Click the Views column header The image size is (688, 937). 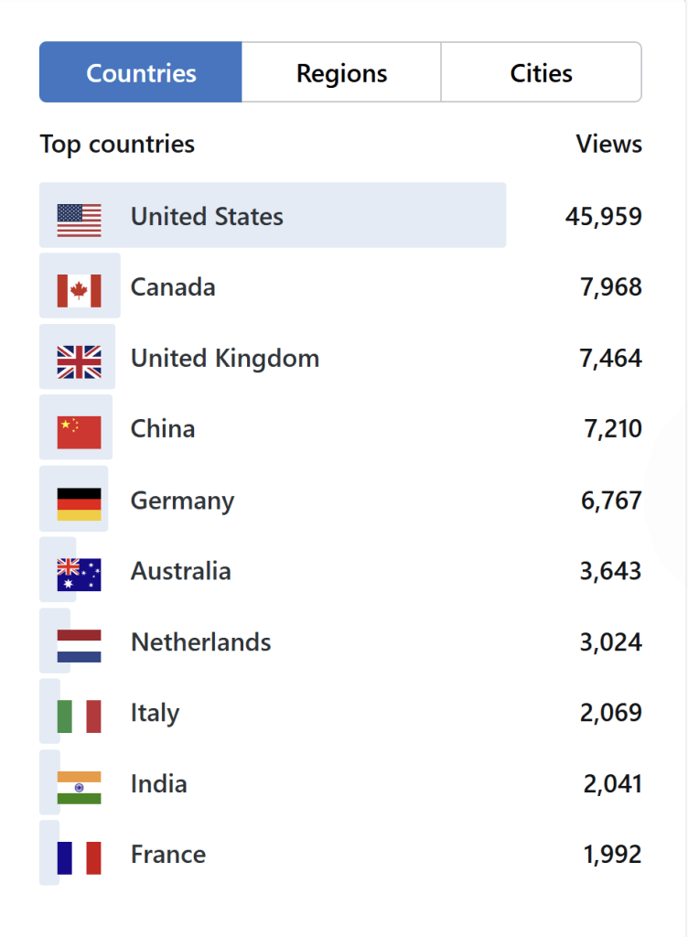[x=608, y=144]
